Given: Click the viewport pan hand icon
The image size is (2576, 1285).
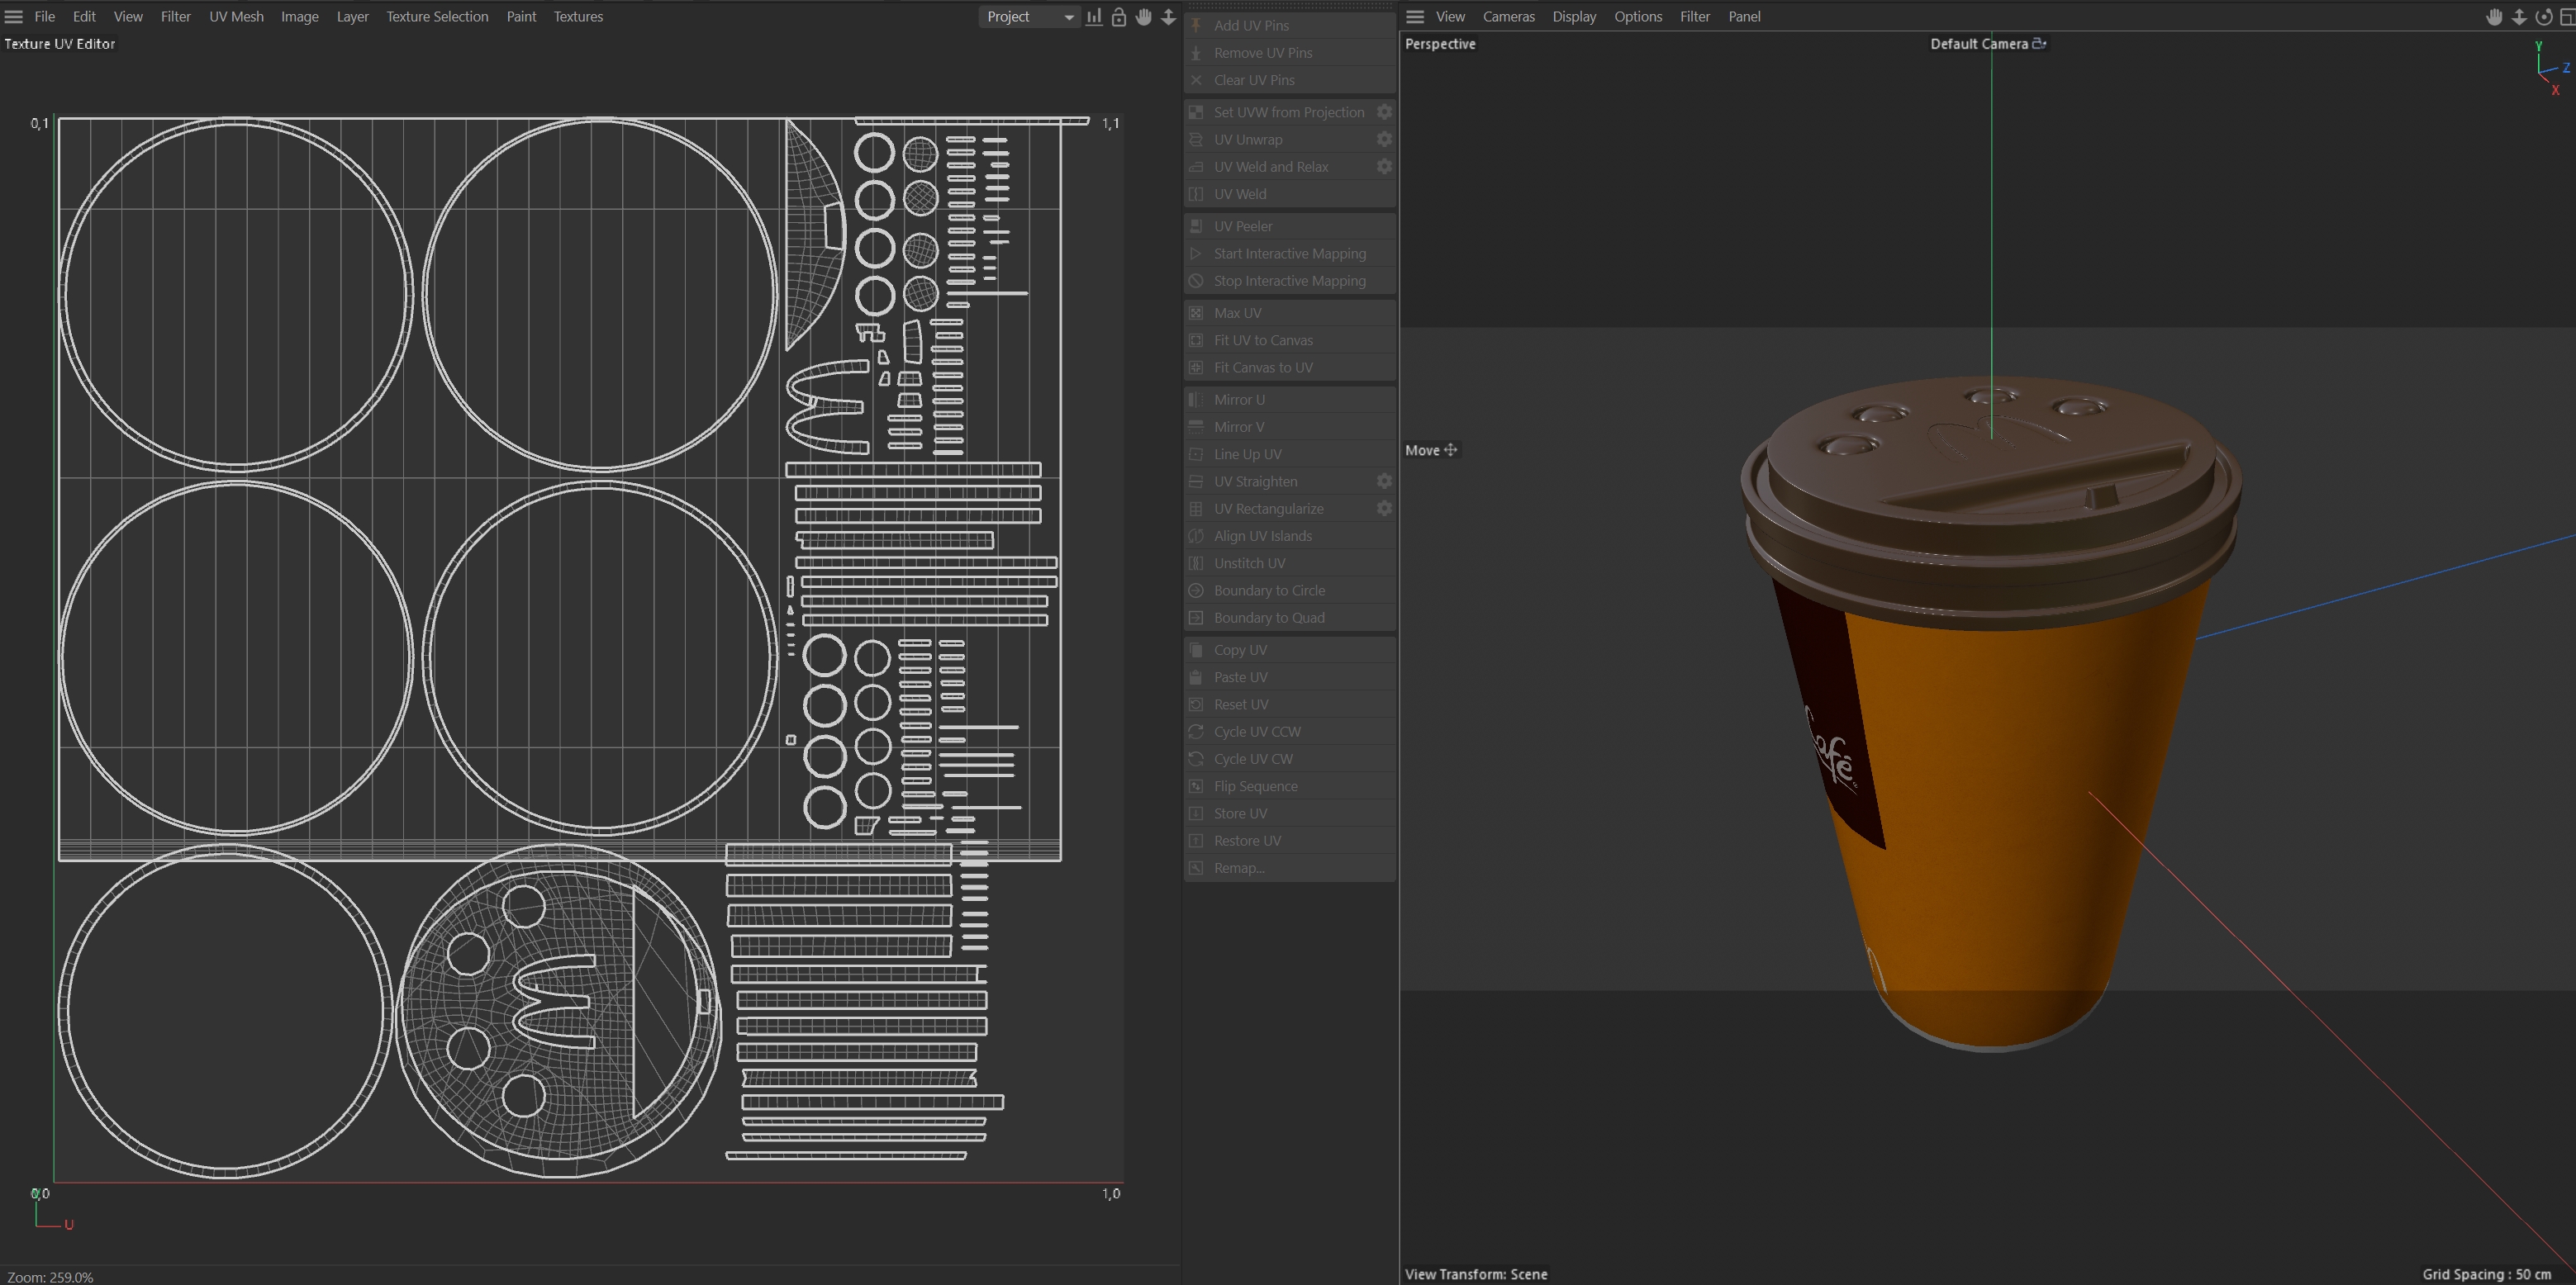Looking at the screenshot, I should pyautogui.click(x=2494, y=16).
